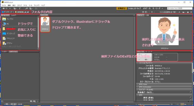Screen dimensions: 194x106
Task: Open the ファイル menu
Action: [4, 5]
